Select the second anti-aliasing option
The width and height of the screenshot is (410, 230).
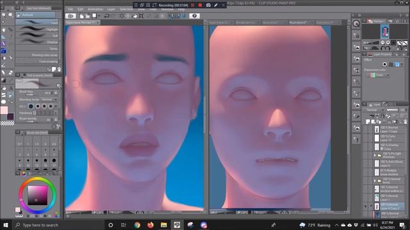pyautogui.click(x=38, y=106)
